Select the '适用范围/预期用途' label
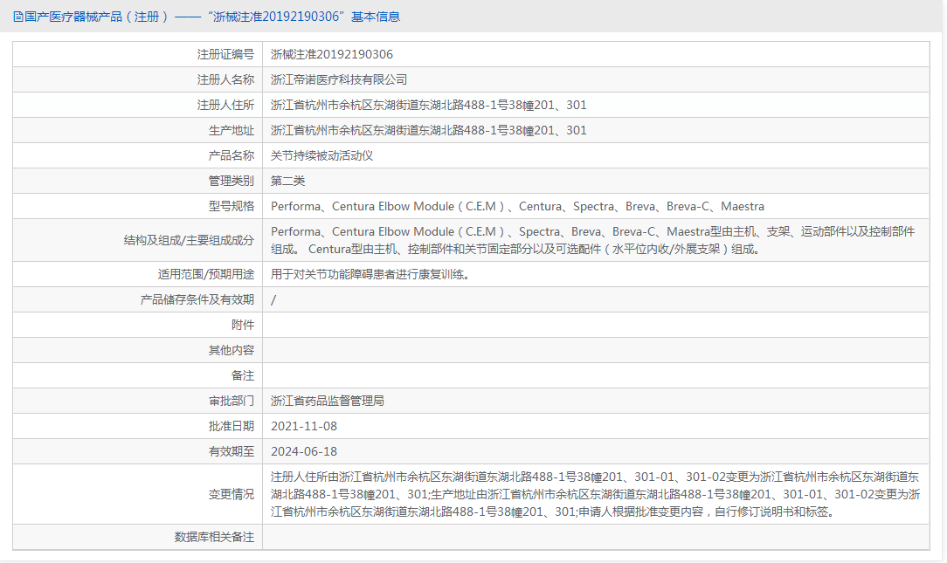Viewport: 947px width, 563px height. click(x=206, y=275)
